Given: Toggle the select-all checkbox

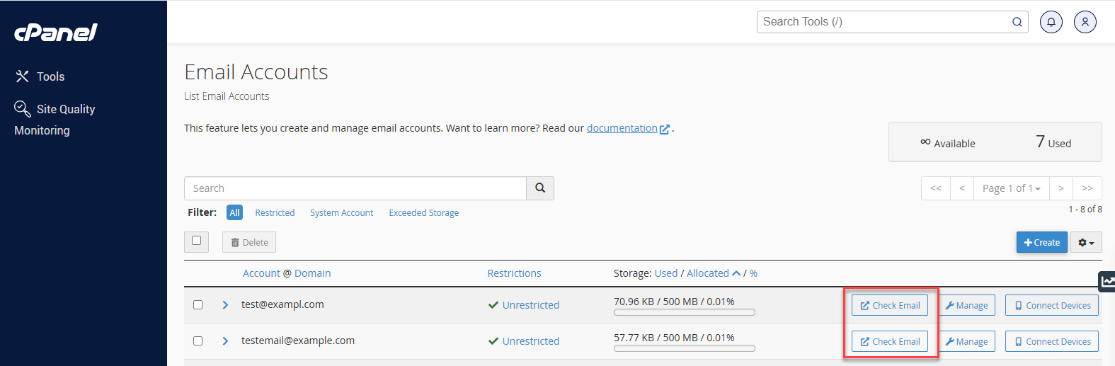Looking at the screenshot, I should tap(196, 241).
